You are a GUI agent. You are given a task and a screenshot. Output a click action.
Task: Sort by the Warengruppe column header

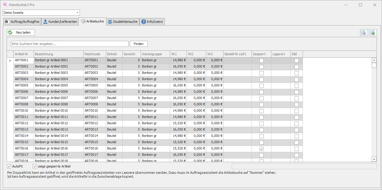(152, 54)
